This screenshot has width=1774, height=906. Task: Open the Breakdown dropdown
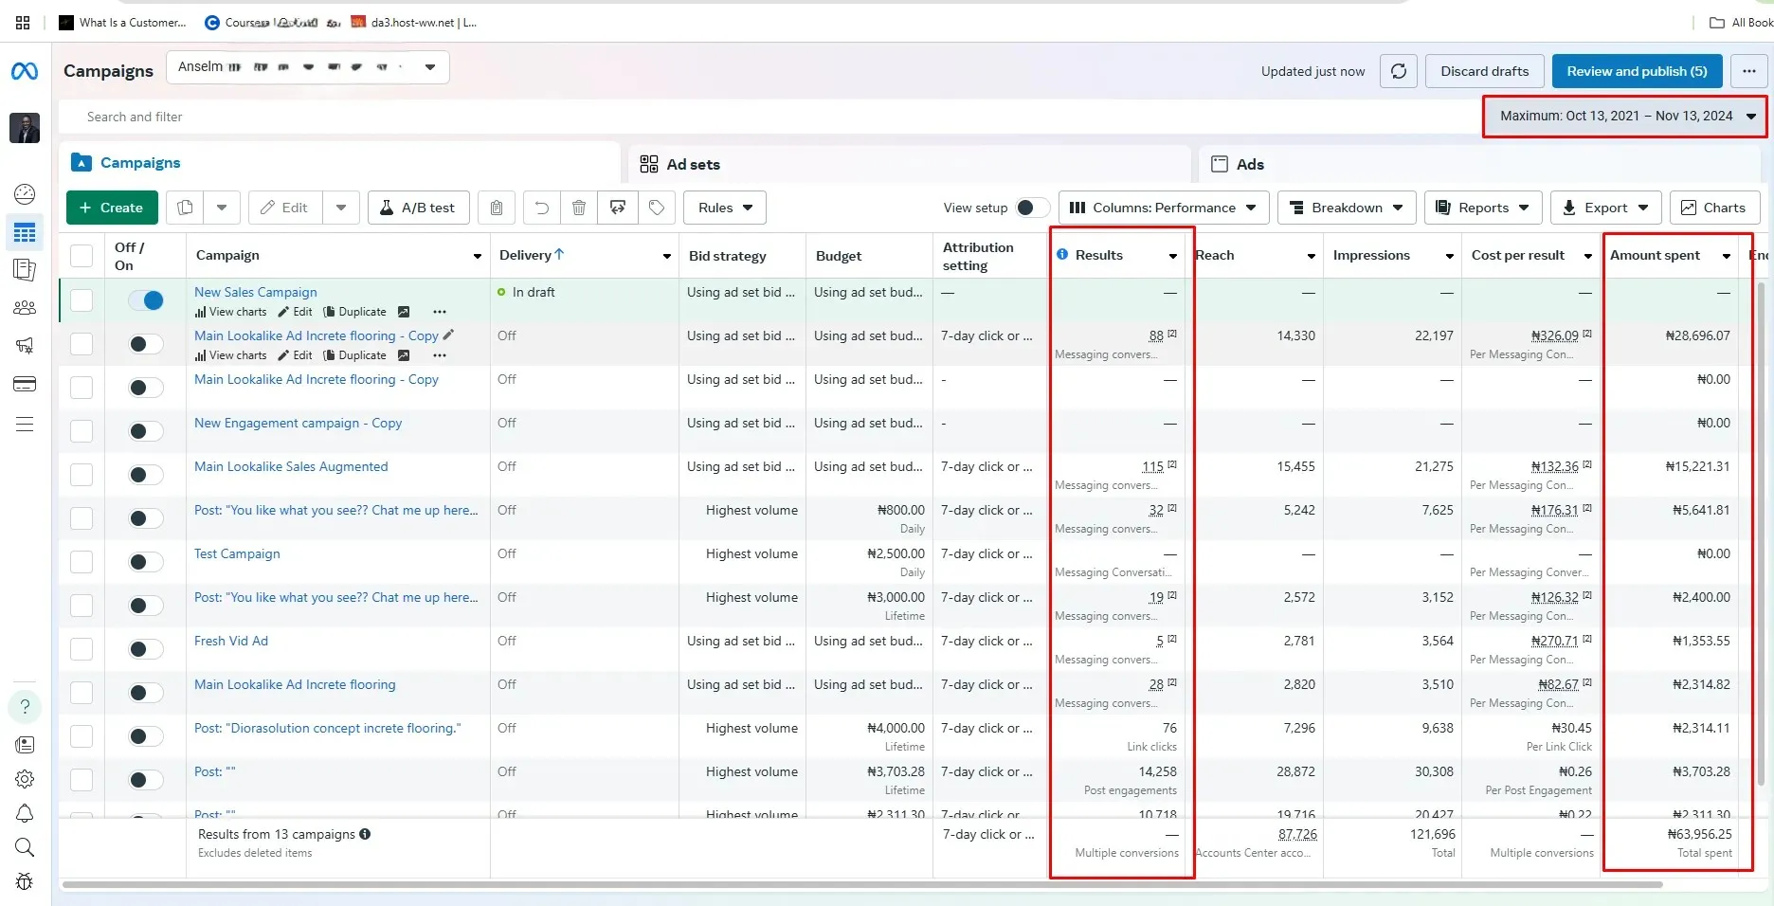(1347, 208)
